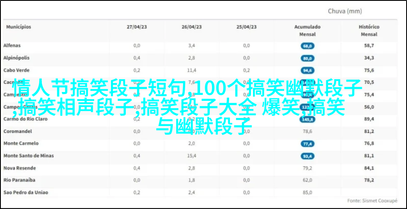The image size is (407, 209).
Task: Select the 94,6 accumulated badge for Cabo Verde
Action: (x=307, y=70)
